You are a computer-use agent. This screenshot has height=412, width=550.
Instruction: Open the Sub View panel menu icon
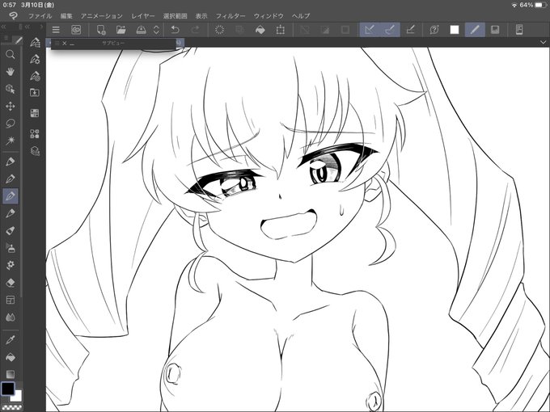point(57,43)
